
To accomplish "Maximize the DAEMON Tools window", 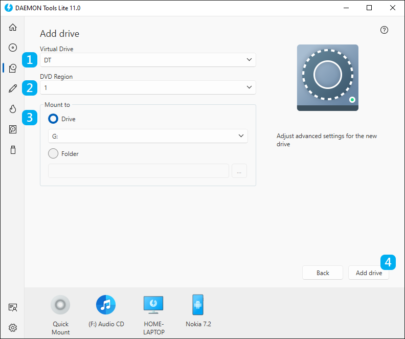I will 369,8.
